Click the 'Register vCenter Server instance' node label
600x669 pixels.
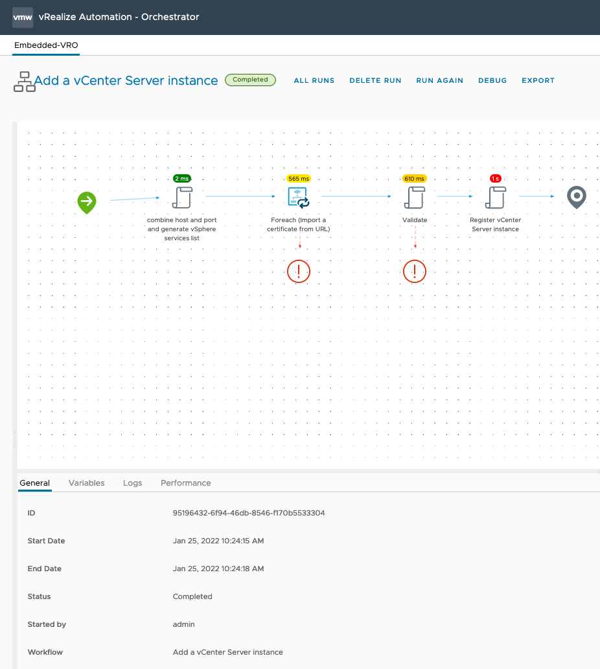click(496, 225)
